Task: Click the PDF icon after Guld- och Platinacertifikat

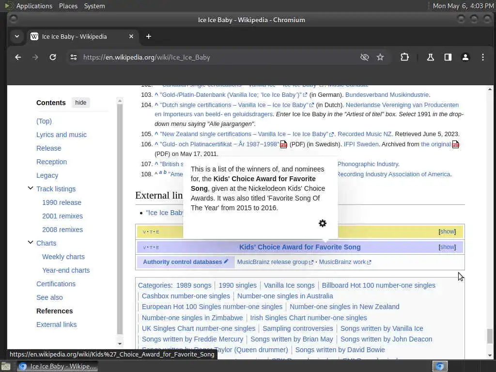Action: (x=283, y=144)
